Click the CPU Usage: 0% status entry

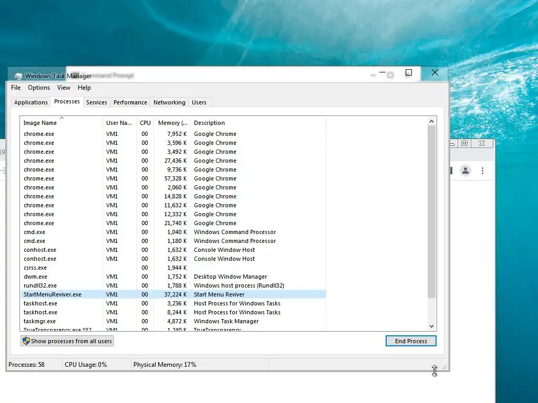pyautogui.click(x=86, y=365)
